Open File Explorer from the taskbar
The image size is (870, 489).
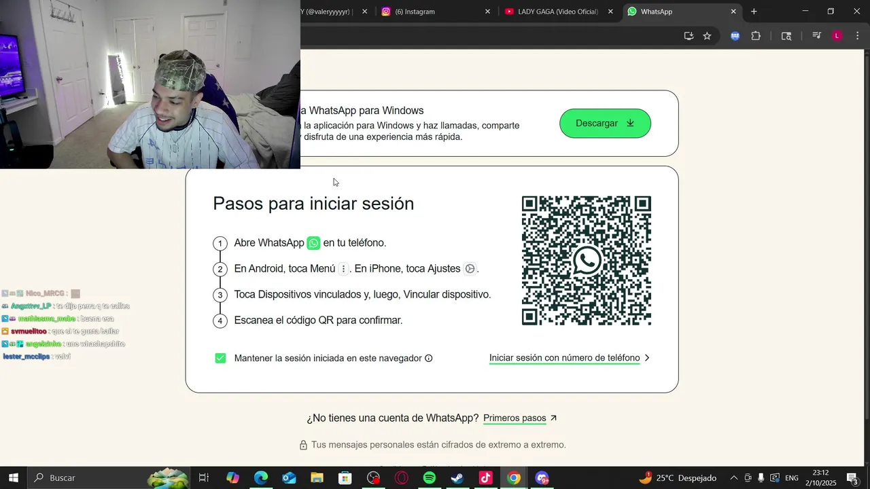click(317, 478)
